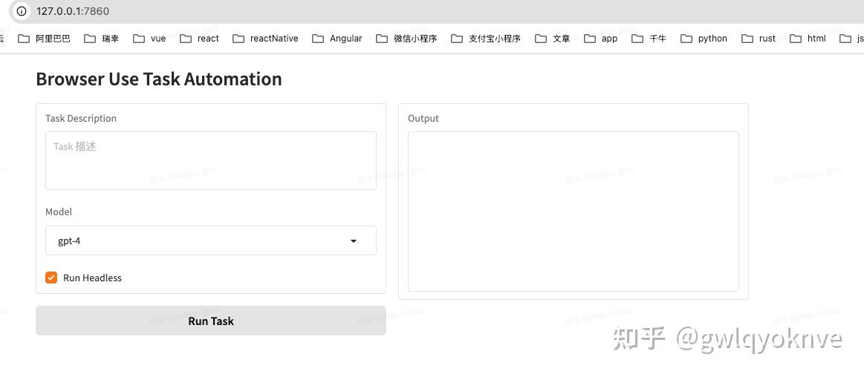Image resolution: width=864 pixels, height=377 pixels.
Task: Open the reactNative bookmark folder
Action: (x=266, y=39)
